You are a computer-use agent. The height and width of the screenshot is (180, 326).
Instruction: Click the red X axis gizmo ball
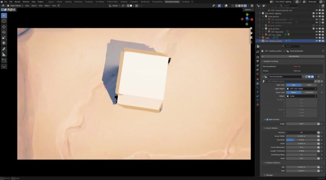click(x=252, y=20)
